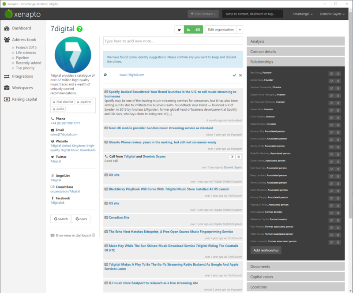Viewport: 353px width, 293px height.
Task: Delete the DC Thomson Ventures Investor relationship
Action: pyautogui.click(x=338, y=103)
